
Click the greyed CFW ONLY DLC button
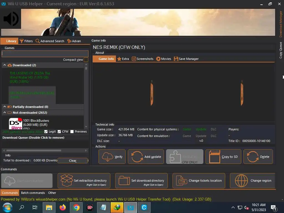(x=184, y=157)
